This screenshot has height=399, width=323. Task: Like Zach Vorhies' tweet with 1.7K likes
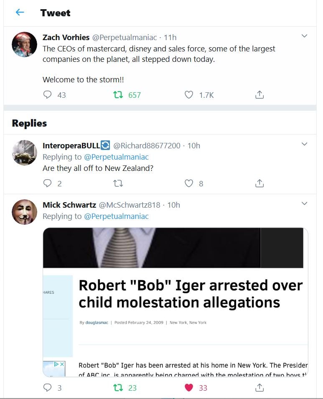coord(189,95)
